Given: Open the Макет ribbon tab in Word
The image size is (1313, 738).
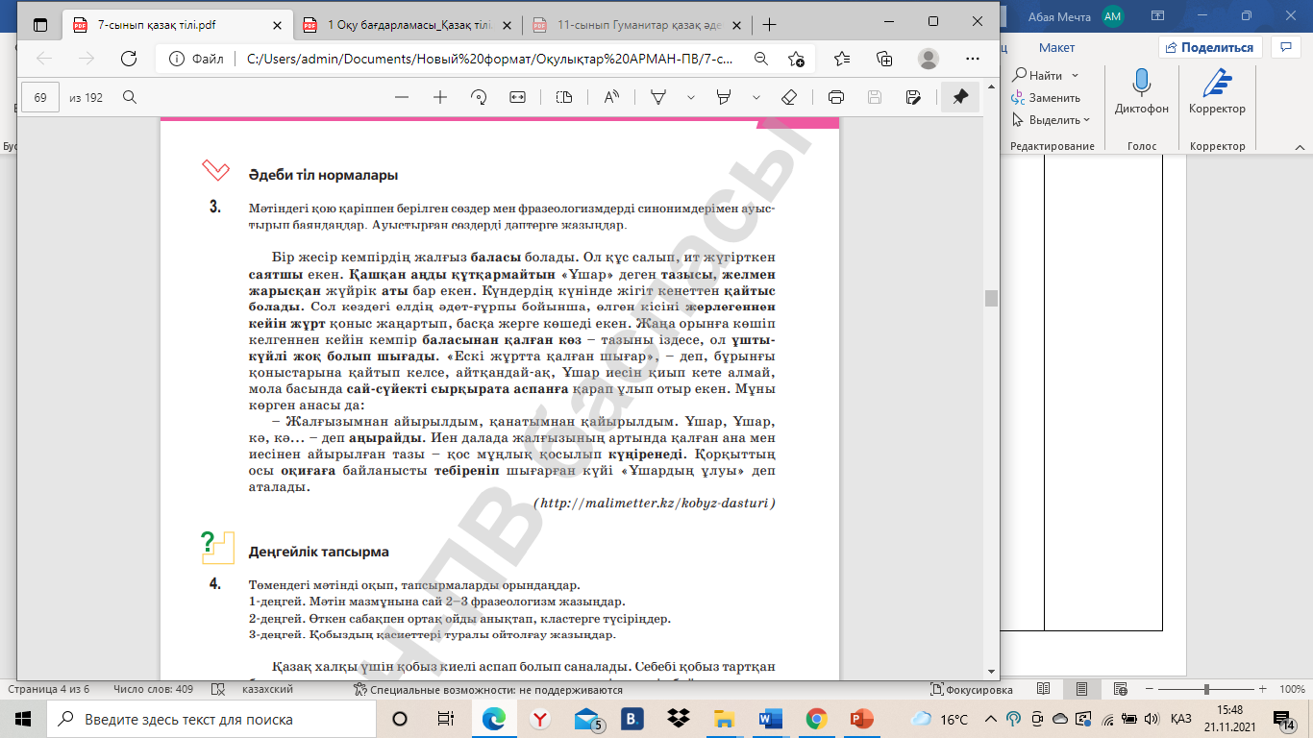Looking at the screenshot, I should (1056, 48).
